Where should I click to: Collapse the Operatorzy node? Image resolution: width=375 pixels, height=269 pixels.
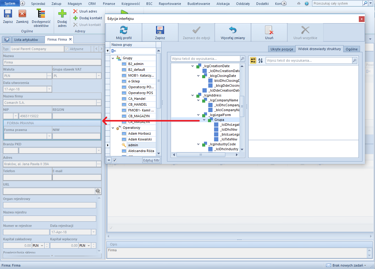[x=113, y=128]
